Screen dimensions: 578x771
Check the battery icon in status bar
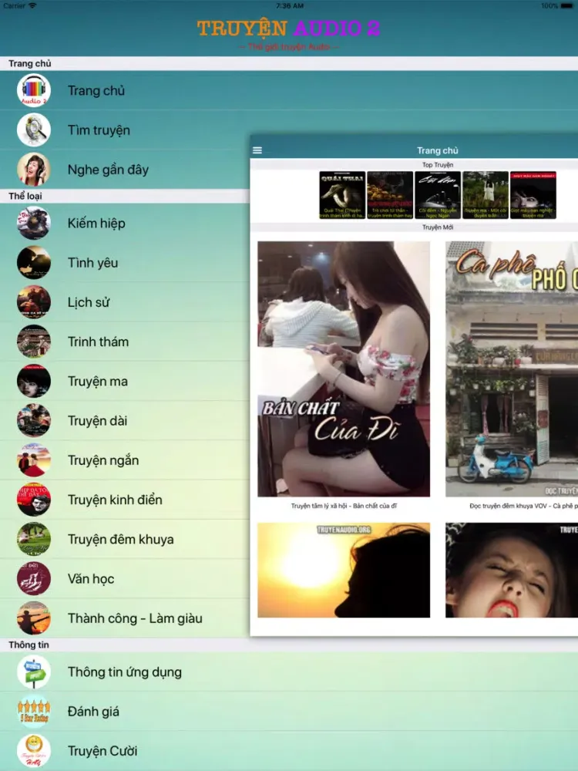click(567, 6)
